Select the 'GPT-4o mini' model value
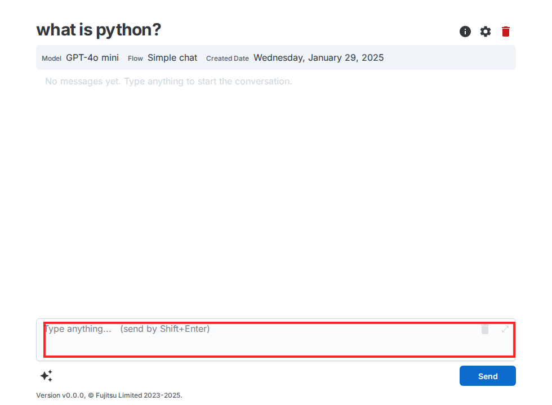The width and height of the screenshot is (552, 405). pos(92,57)
